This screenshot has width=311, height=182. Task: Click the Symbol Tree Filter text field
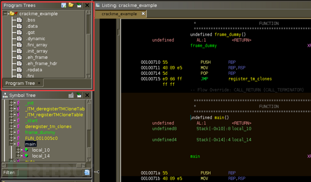(50, 173)
